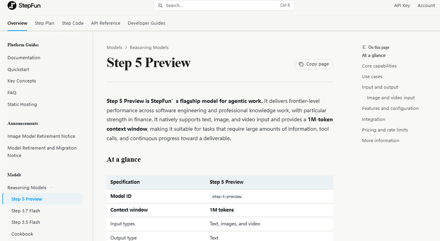This screenshot has width=440, height=241.
Task: Click the Models breadcrumb link
Action: tap(114, 47)
